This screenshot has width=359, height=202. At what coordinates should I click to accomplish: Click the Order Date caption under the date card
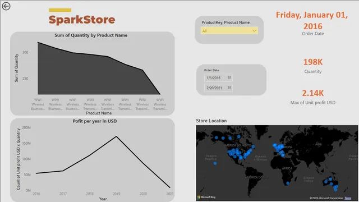[313, 34]
